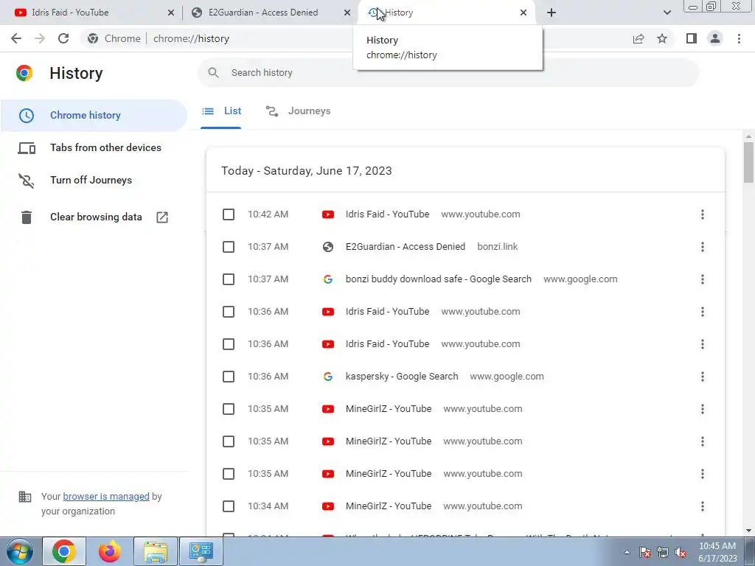Select Chrome history in sidebar
755x566 pixels.
[94, 116]
